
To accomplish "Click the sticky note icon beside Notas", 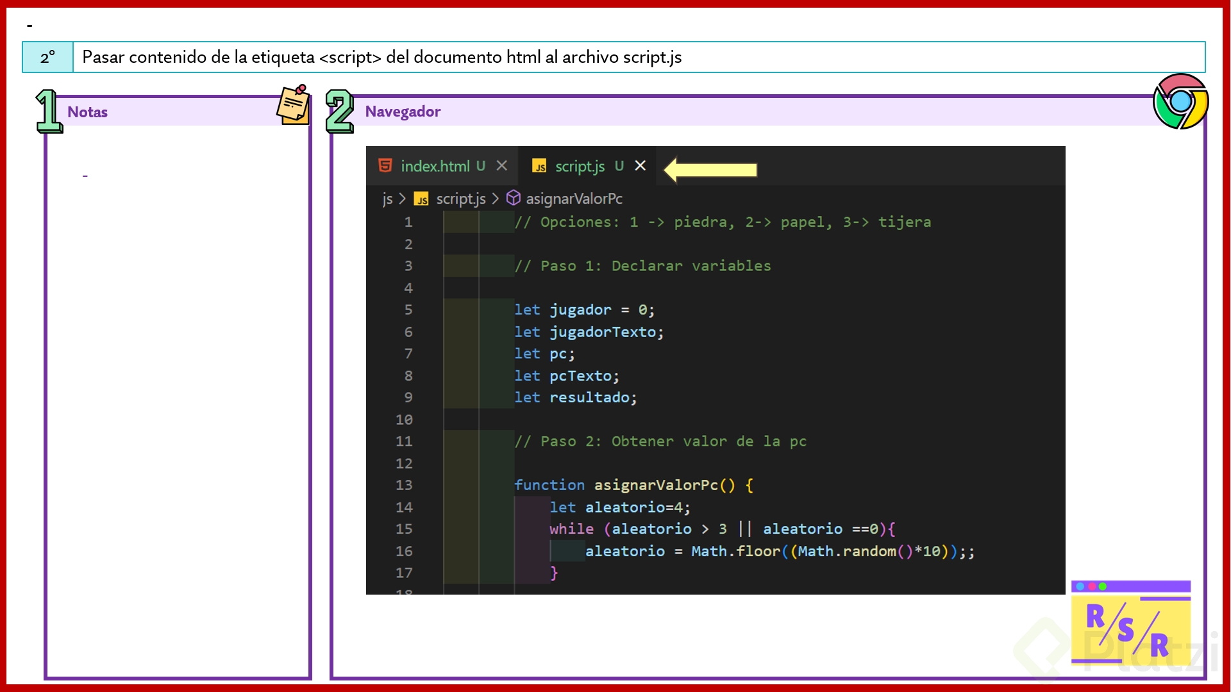I will point(294,104).
